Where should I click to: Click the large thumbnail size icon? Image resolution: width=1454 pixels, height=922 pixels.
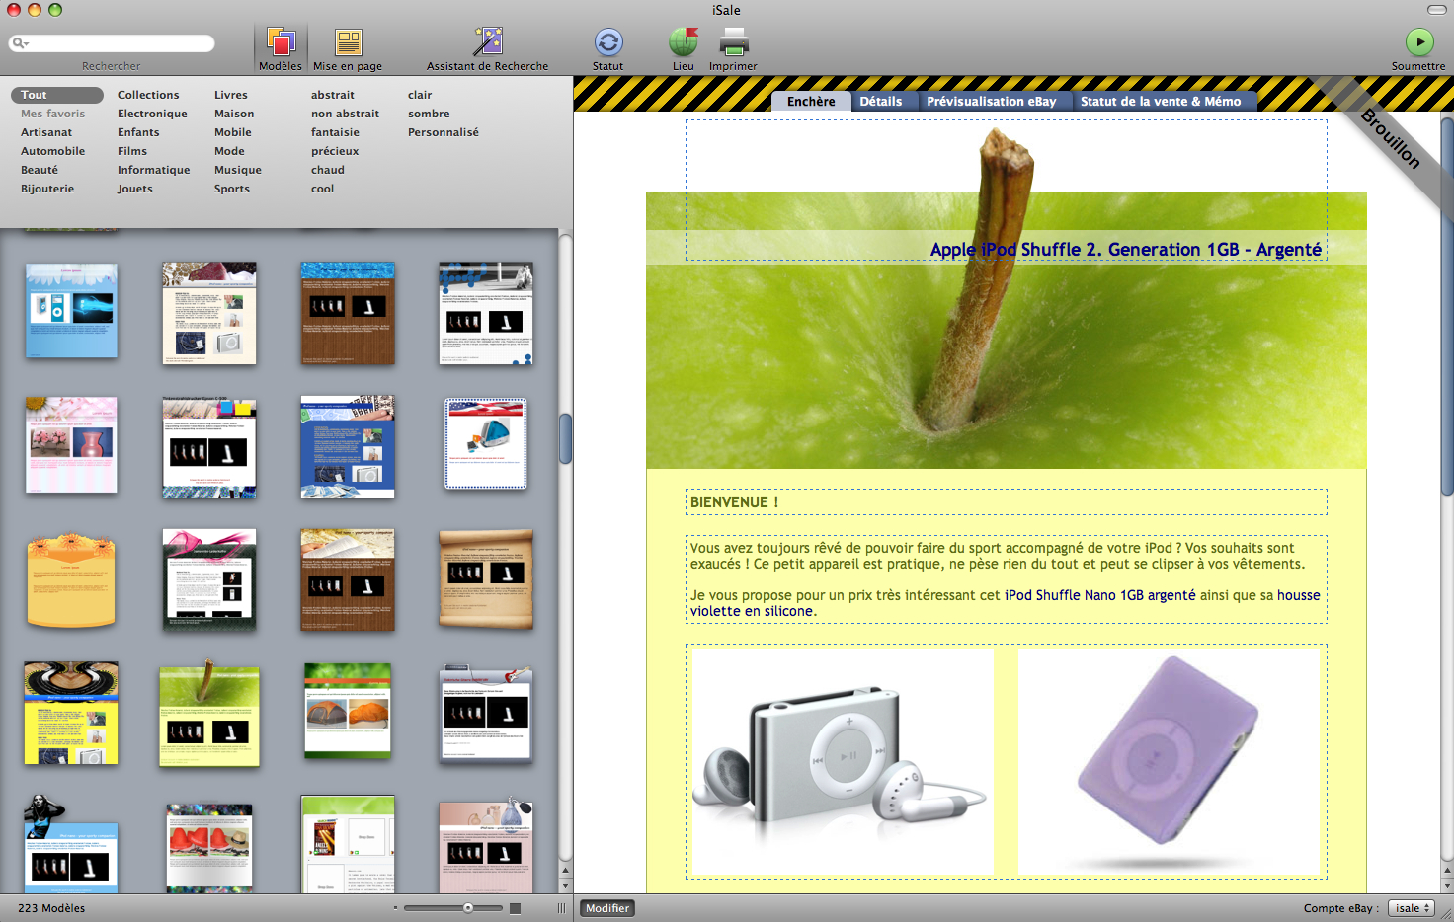click(x=515, y=908)
